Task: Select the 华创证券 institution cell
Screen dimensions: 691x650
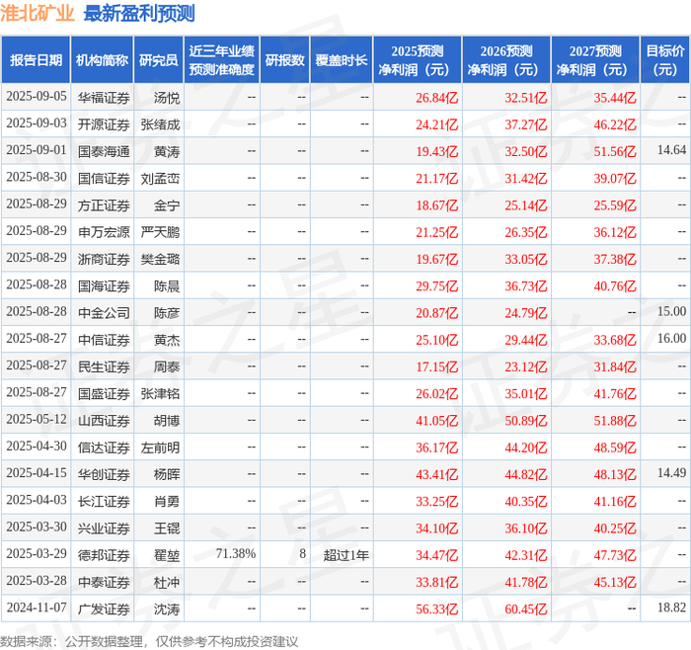Action: point(104,474)
